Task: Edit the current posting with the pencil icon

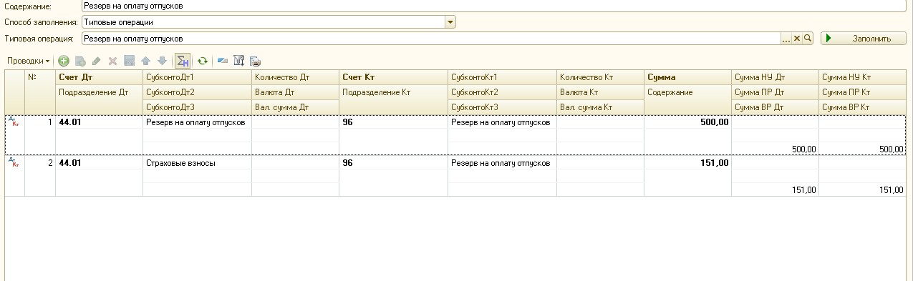Action: click(x=97, y=61)
